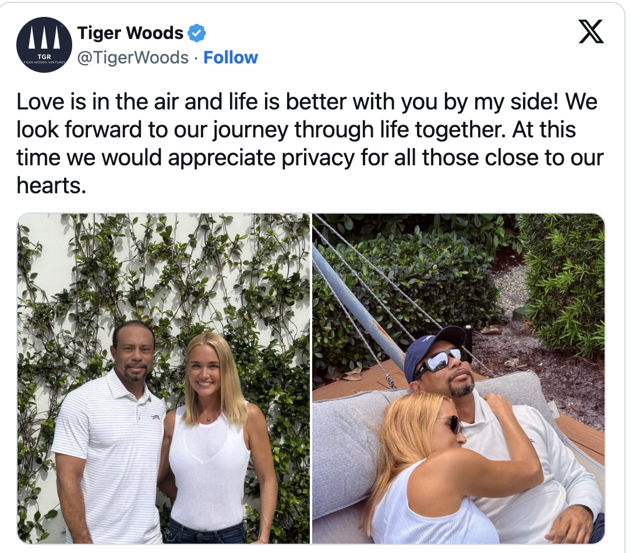
Task: Open the hammock photo on right
Action: click(458, 378)
